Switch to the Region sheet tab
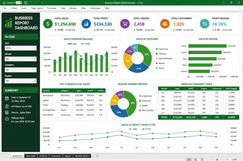 click(x=68, y=156)
